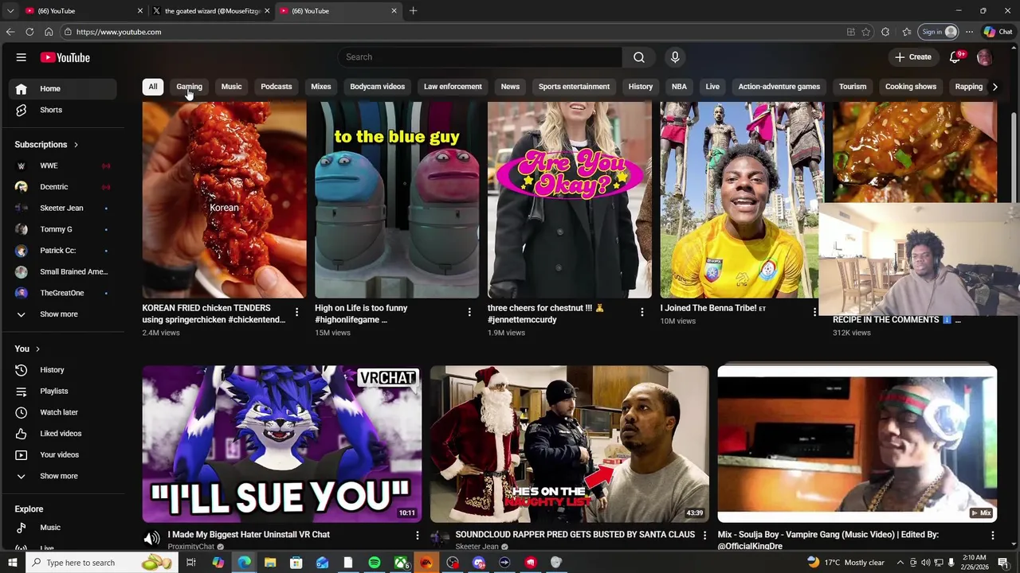Open browser Chat button
Image resolution: width=1020 pixels, height=573 pixels.
tap(998, 32)
